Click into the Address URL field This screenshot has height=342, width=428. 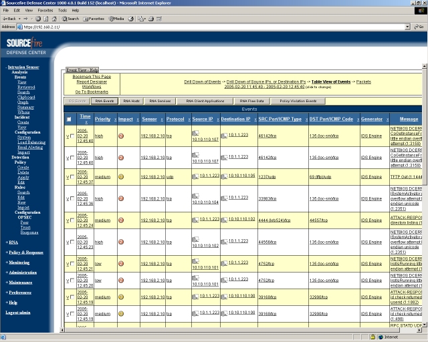point(211,27)
